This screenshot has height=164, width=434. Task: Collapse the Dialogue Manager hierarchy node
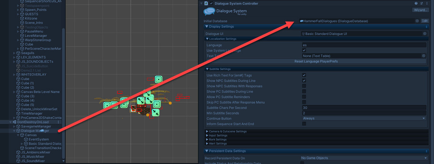pos(14,131)
